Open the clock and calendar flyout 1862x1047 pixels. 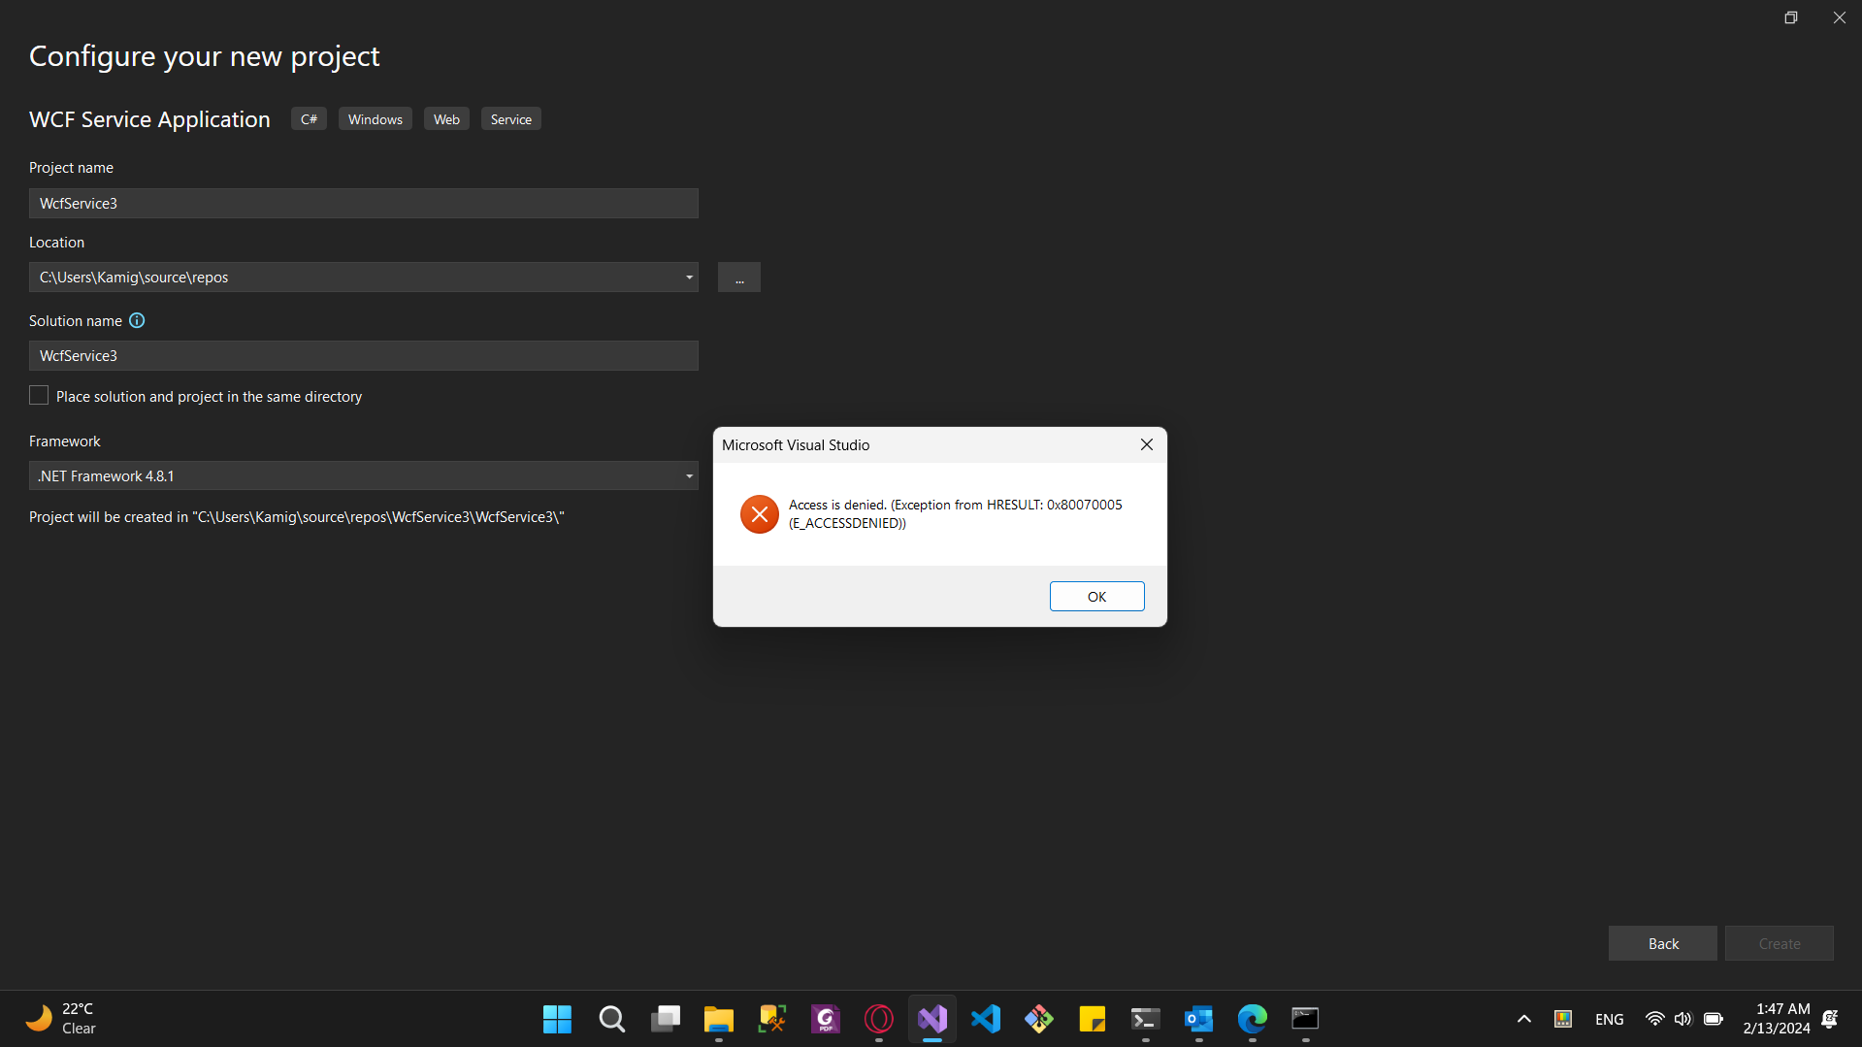coord(1776,1019)
